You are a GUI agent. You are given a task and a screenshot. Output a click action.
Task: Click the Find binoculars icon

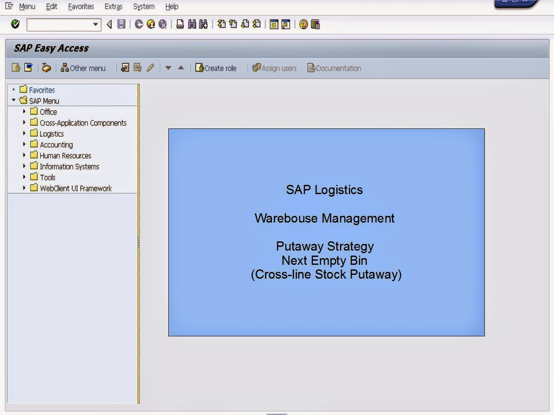192,24
